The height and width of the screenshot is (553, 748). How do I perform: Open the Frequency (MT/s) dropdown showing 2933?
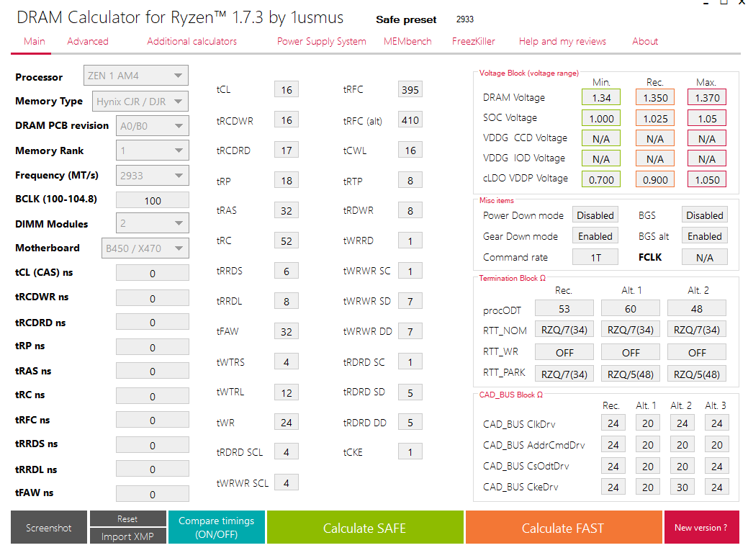[x=152, y=175]
